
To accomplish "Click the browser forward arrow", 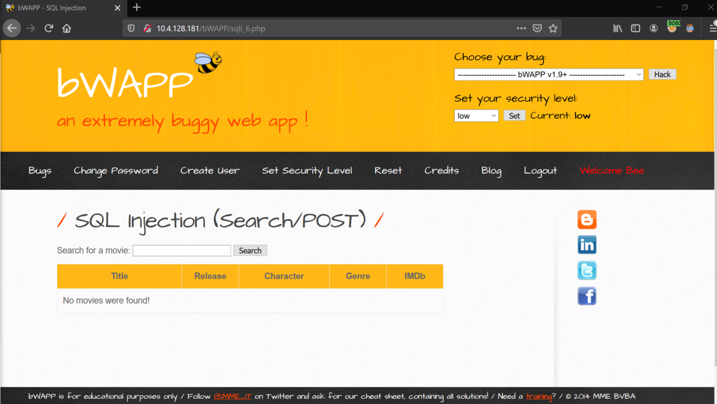I will (30, 28).
